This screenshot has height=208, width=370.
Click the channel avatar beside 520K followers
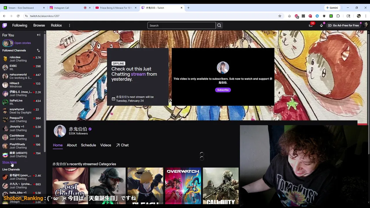click(60, 131)
